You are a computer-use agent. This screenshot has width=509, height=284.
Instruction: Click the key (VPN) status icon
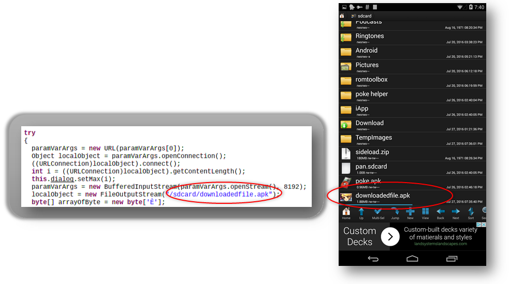pyautogui.click(x=359, y=7)
